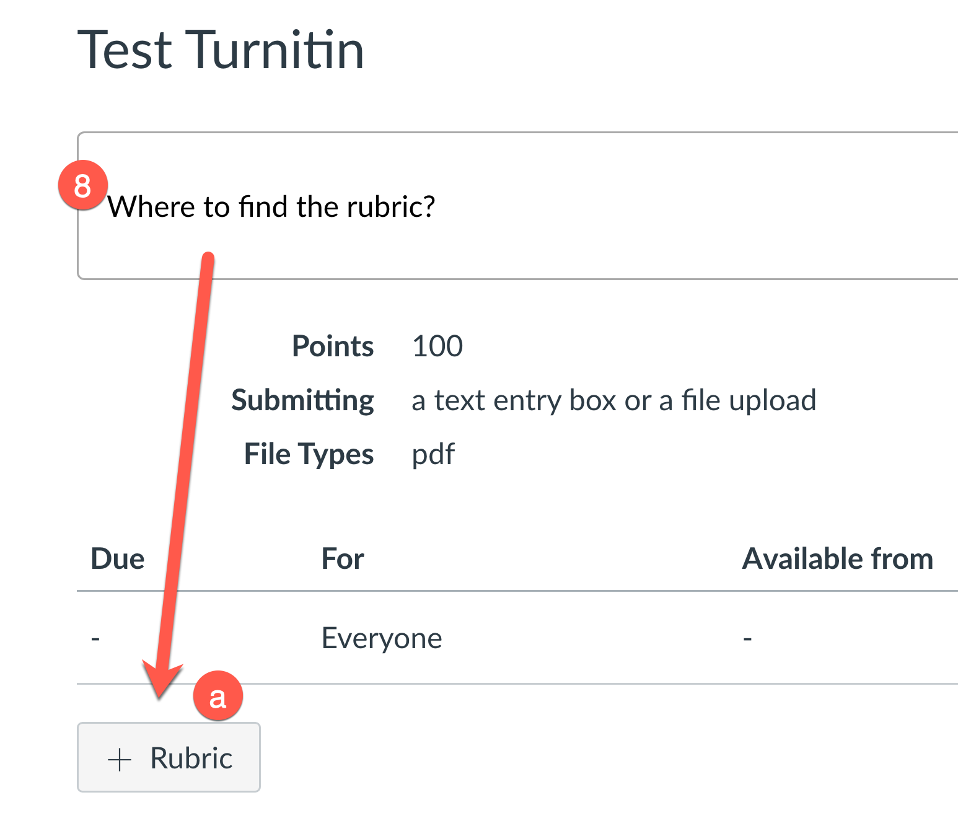Add a rubric with the Rubric button
The image size is (958, 813).
(169, 757)
